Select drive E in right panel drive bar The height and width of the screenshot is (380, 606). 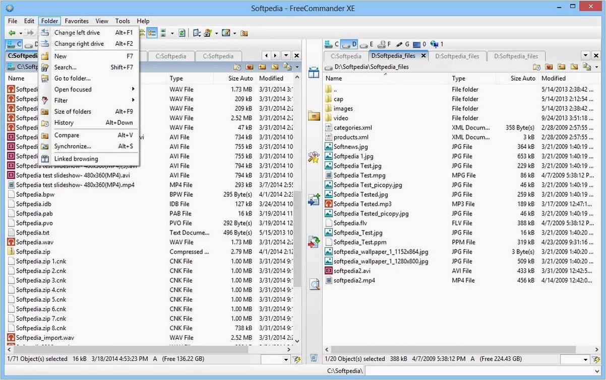367,44
